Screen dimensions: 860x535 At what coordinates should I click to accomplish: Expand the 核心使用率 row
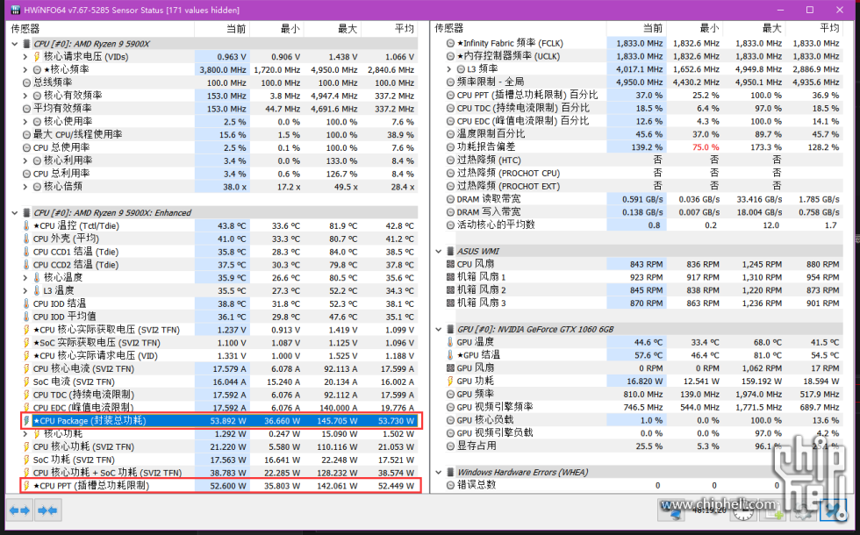tap(25, 122)
